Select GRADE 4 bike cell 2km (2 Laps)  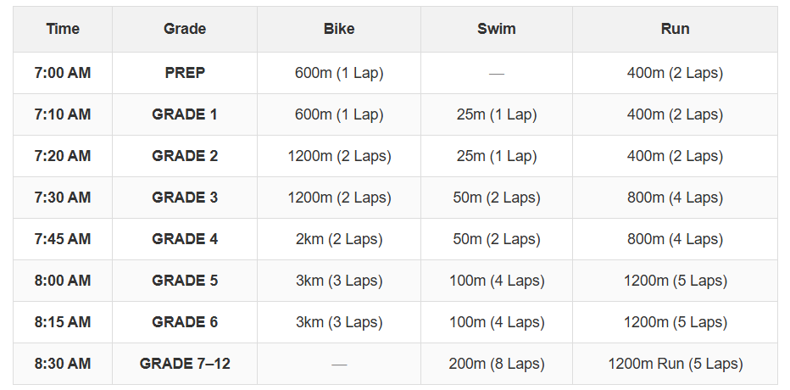[339, 239]
